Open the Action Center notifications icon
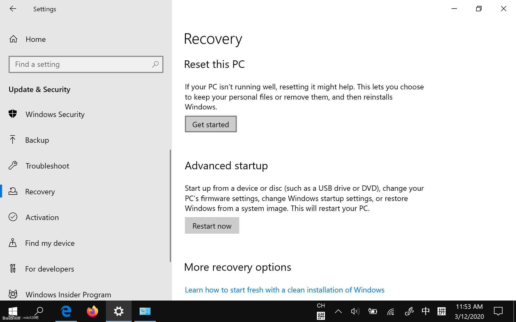The height and width of the screenshot is (322, 516). tap(498, 311)
